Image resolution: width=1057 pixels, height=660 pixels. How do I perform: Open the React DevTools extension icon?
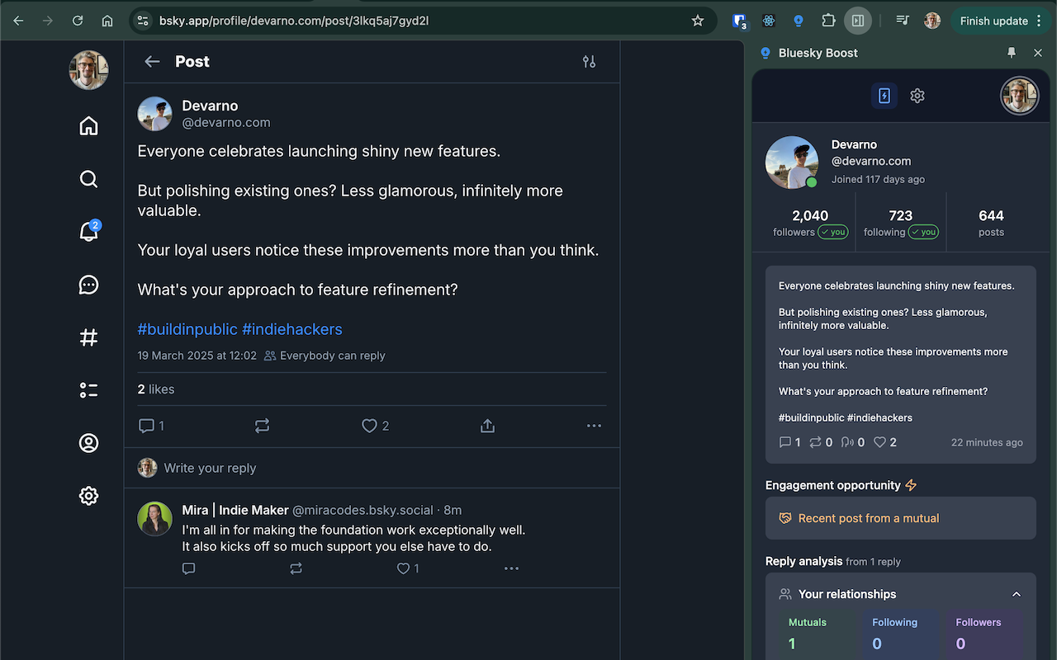[x=769, y=21]
